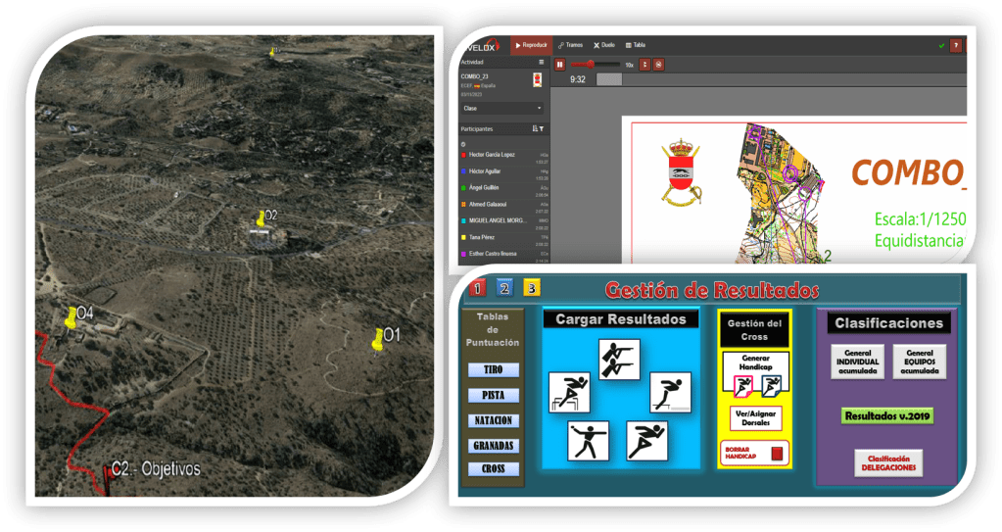Click the help question mark button

tap(956, 45)
